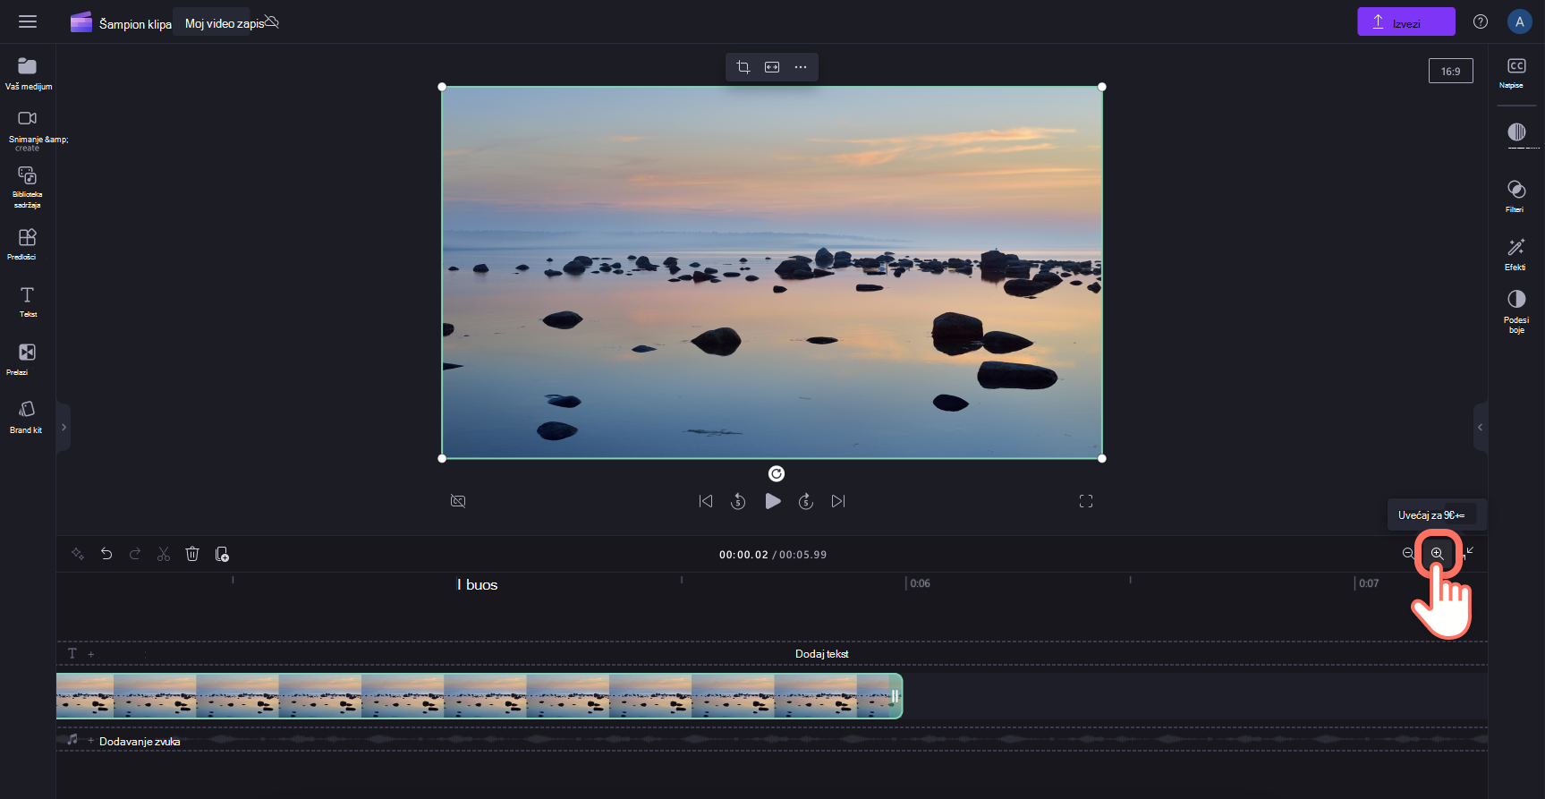Open Predlošci templates panel

(x=28, y=243)
